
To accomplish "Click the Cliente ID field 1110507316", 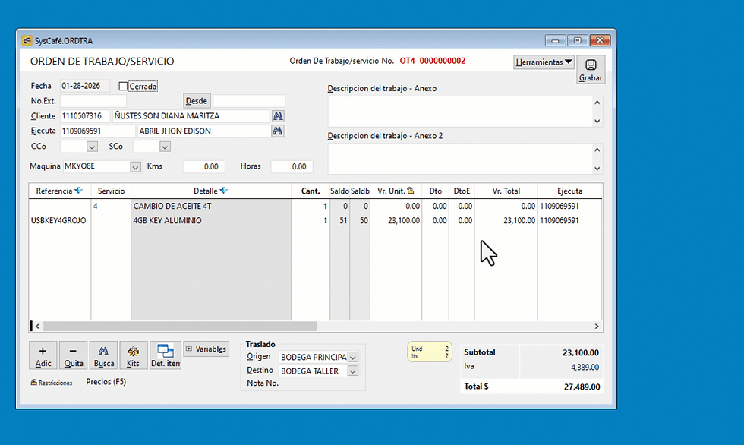I will click(x=85, y=115).
